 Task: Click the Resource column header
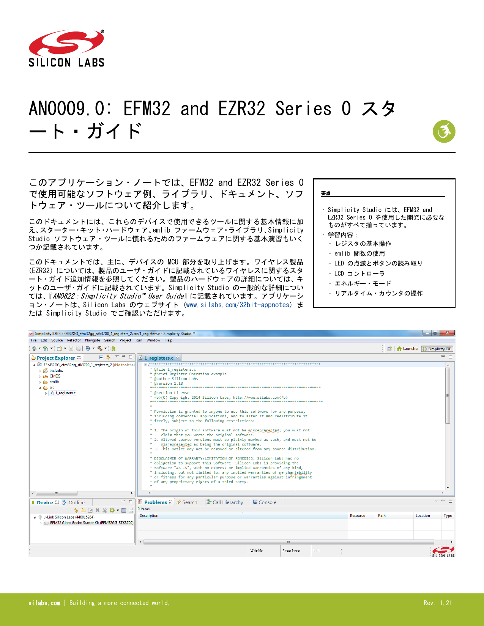[362, 516]
